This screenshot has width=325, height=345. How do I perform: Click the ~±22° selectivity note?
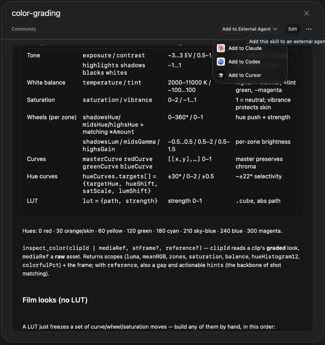[x=259, y=176]
